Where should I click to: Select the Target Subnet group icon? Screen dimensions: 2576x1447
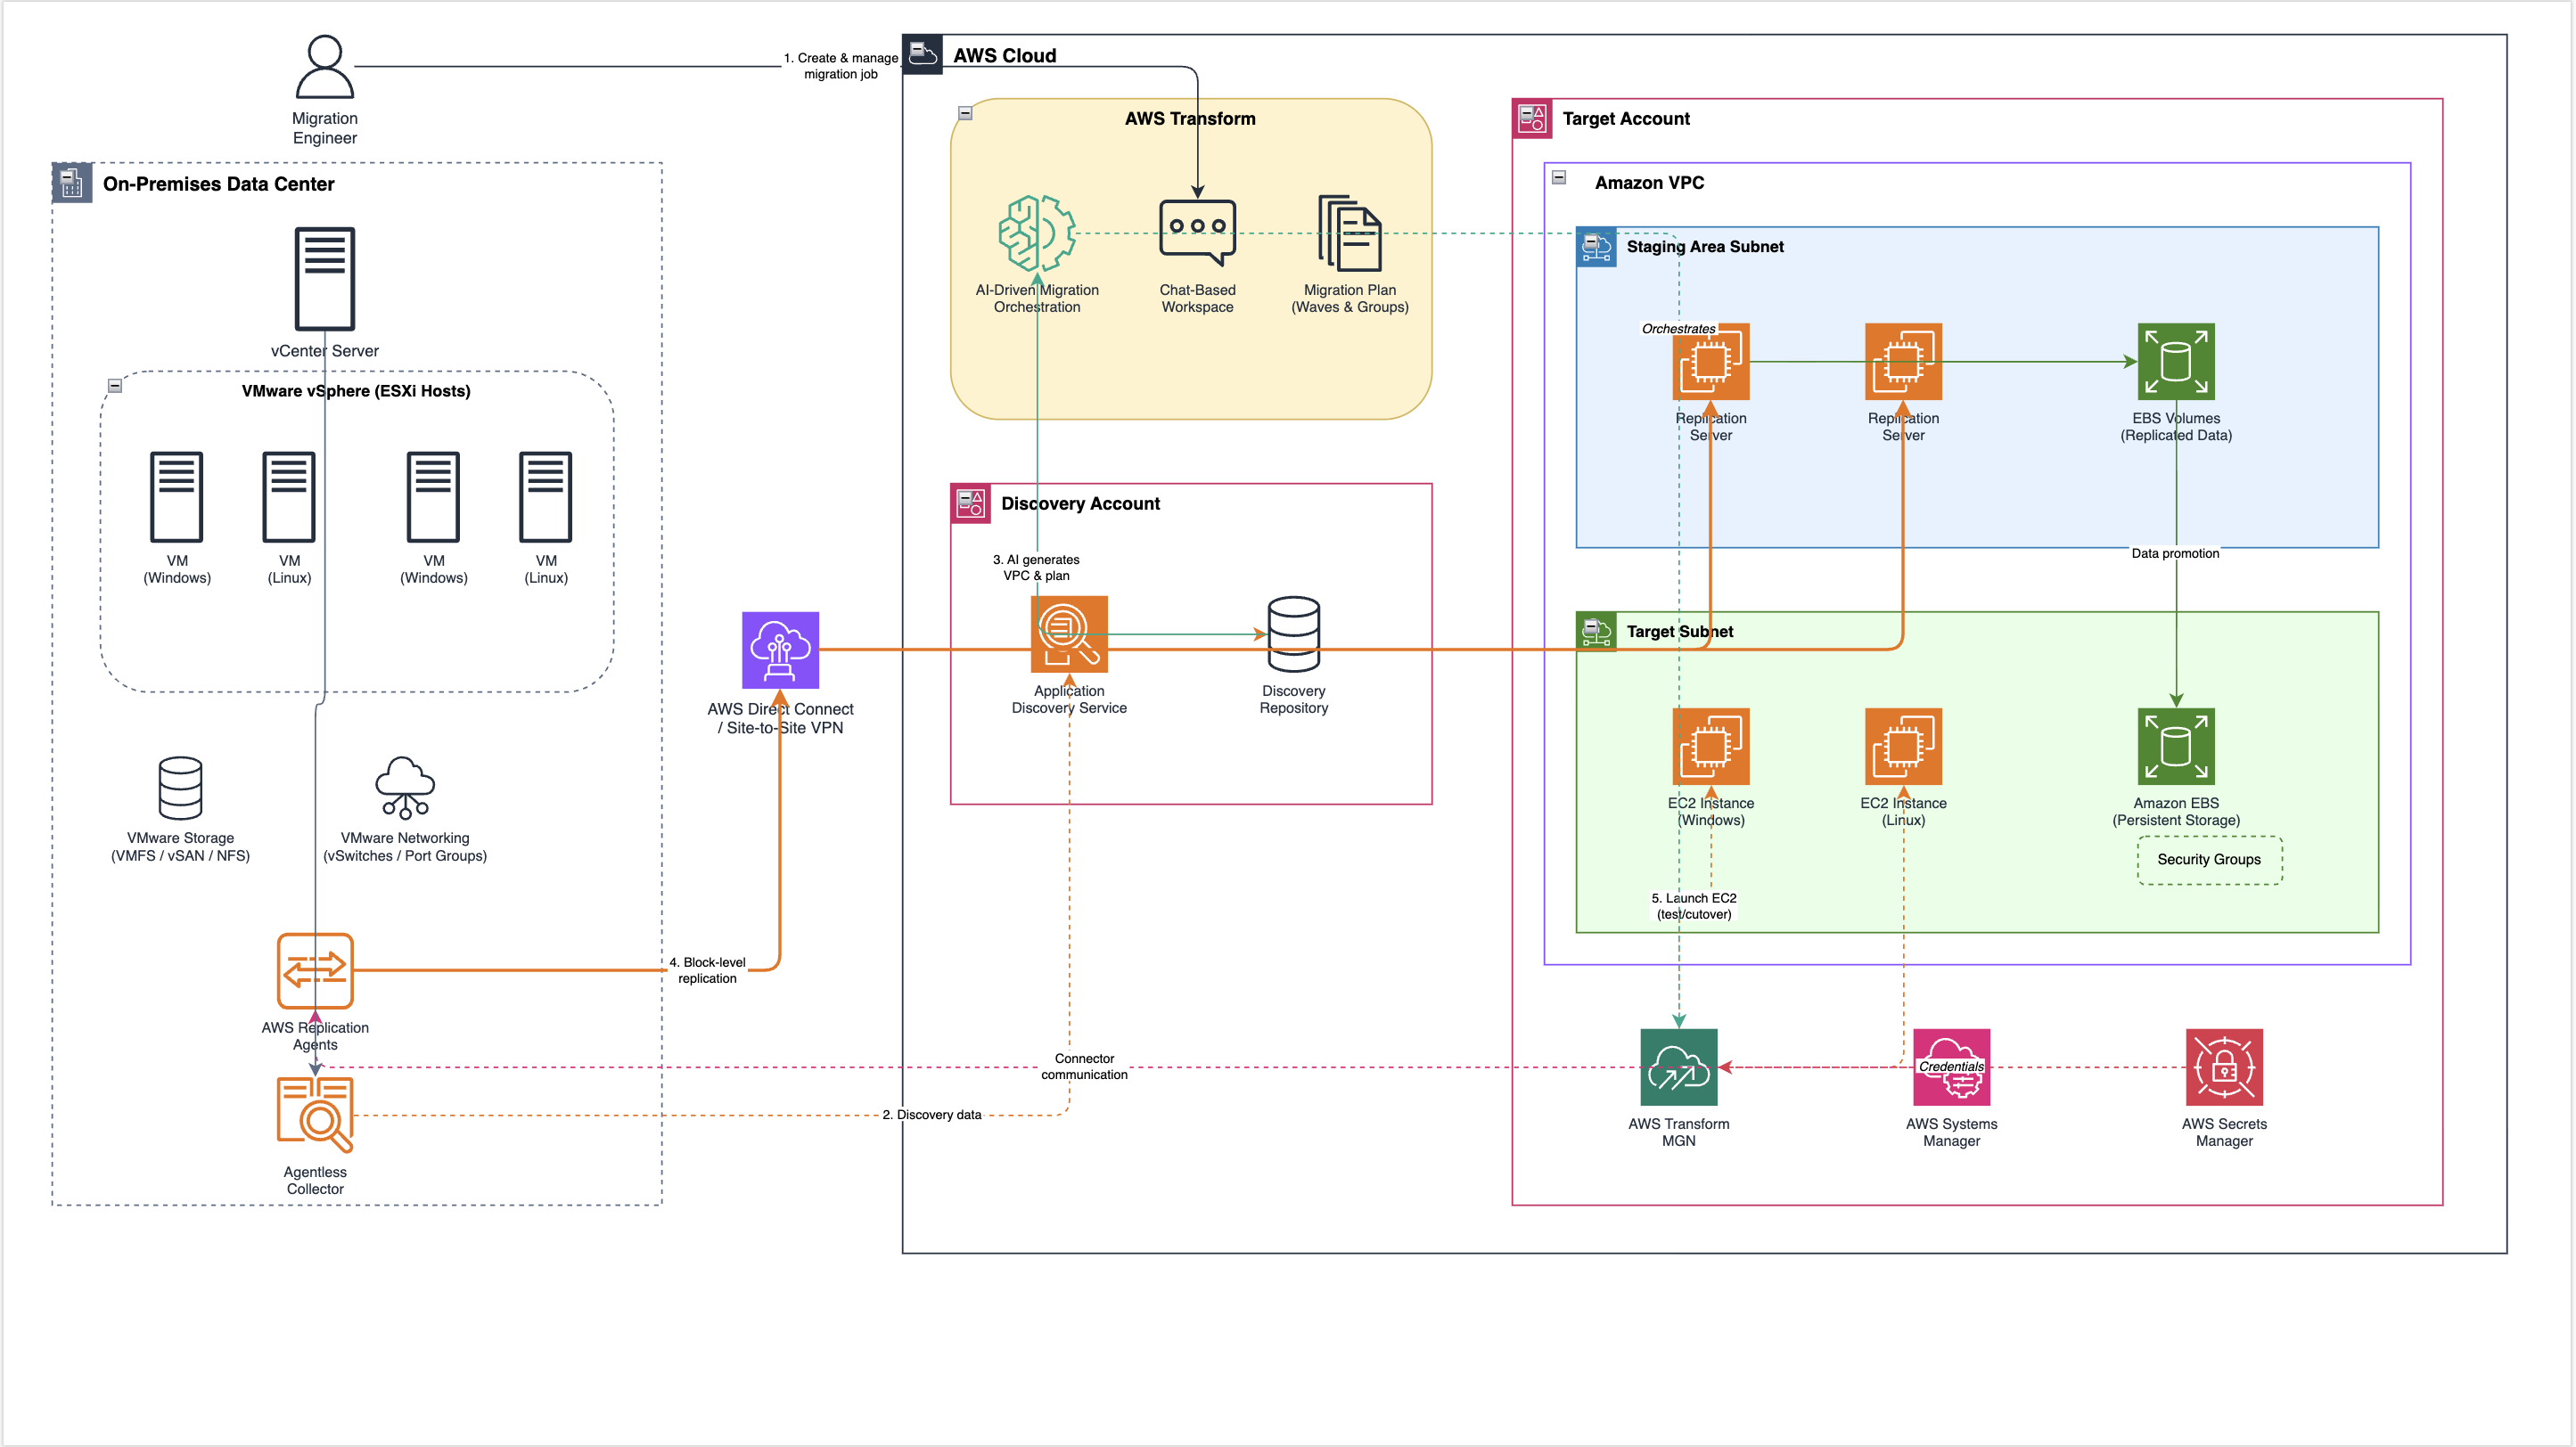point(1596,631)
